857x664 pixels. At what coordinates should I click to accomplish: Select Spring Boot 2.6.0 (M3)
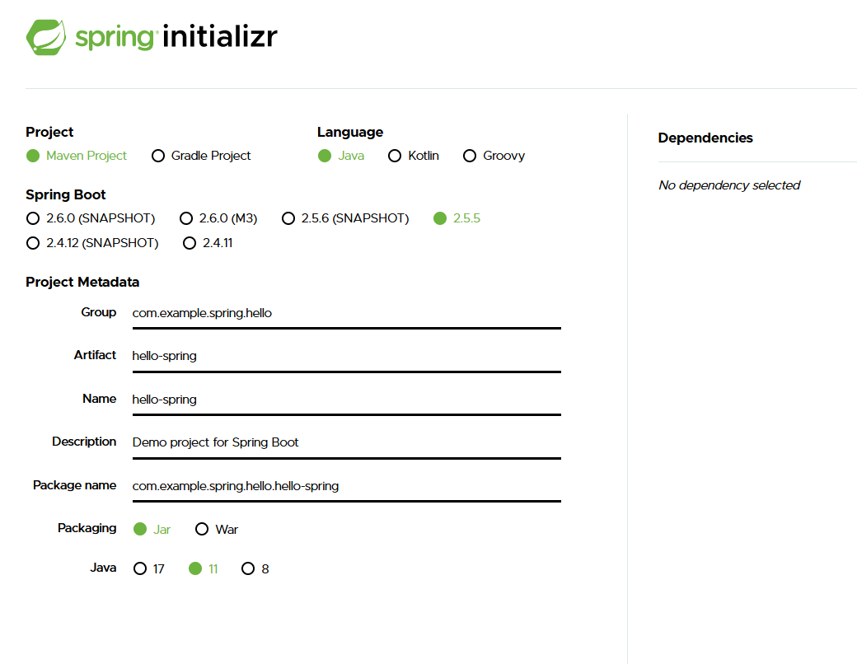[186, 218]
